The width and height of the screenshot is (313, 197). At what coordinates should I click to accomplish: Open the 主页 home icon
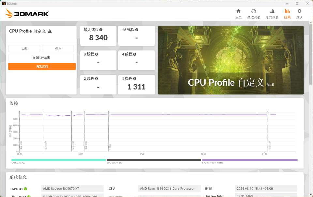pos(238,11)
